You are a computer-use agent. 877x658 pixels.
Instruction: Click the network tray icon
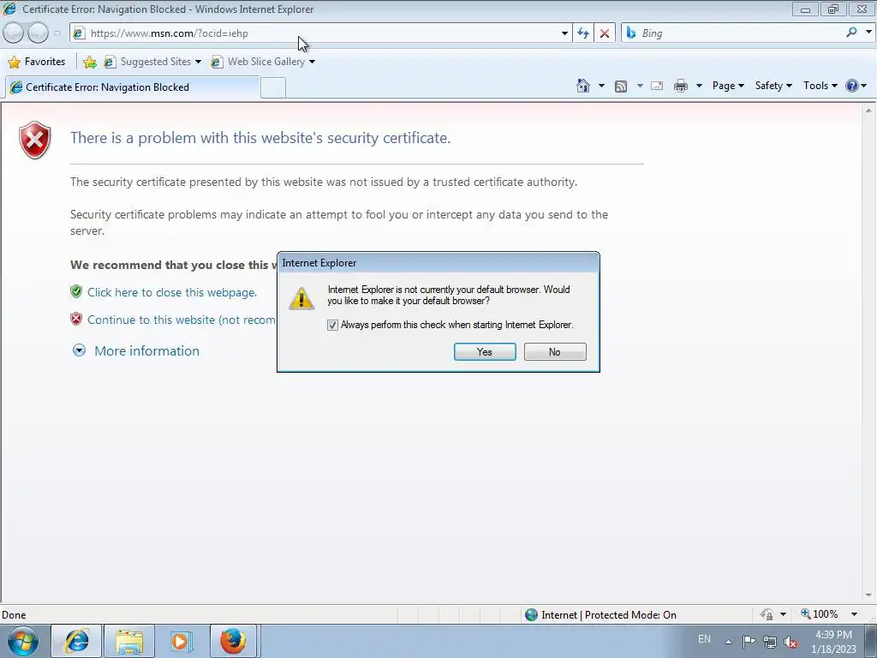click(x=770, y=642)
